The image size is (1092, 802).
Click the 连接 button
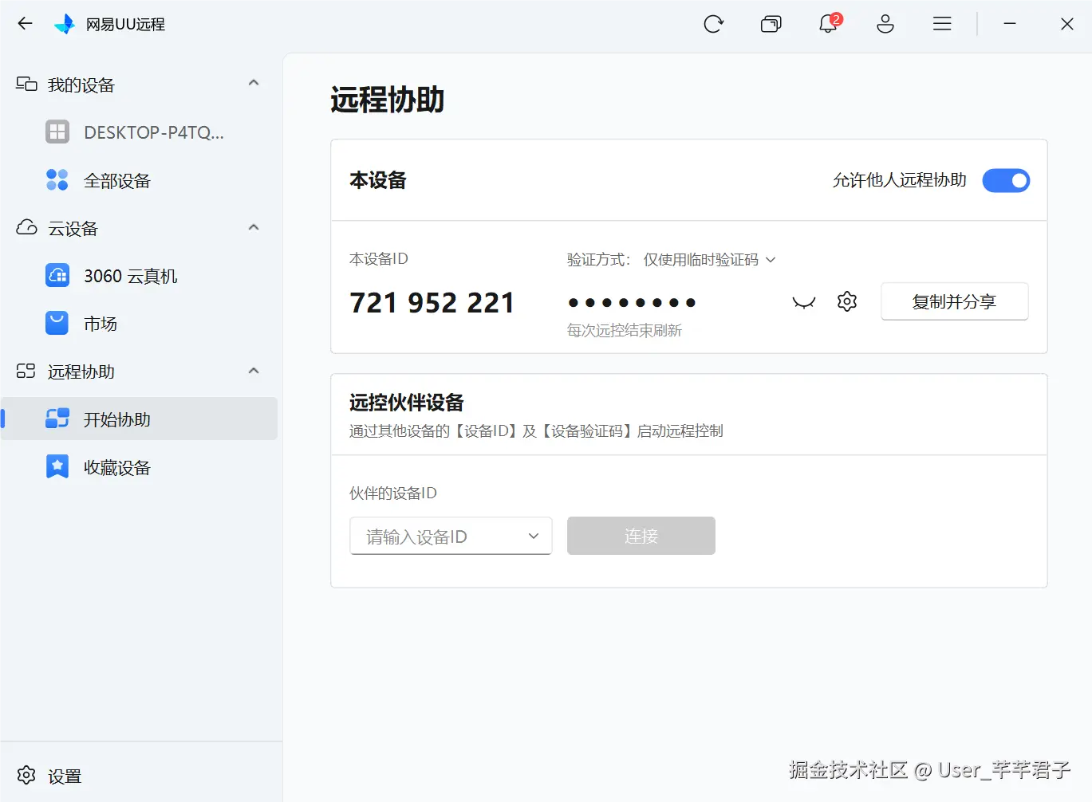pos(641,536)
